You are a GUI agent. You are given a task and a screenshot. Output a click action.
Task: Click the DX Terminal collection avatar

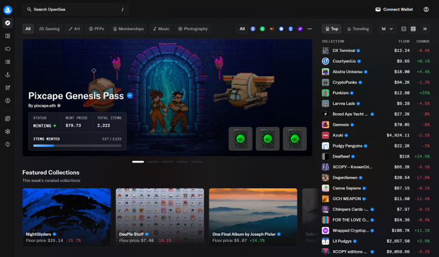tap(325, 51)
